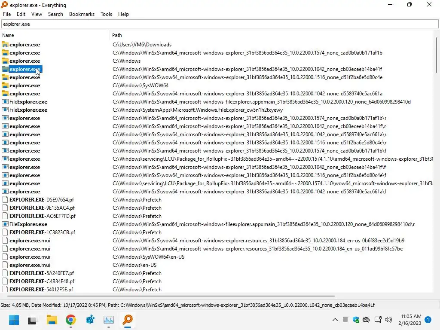Open the Tools menu
The image size is (440, 330).
106,14
